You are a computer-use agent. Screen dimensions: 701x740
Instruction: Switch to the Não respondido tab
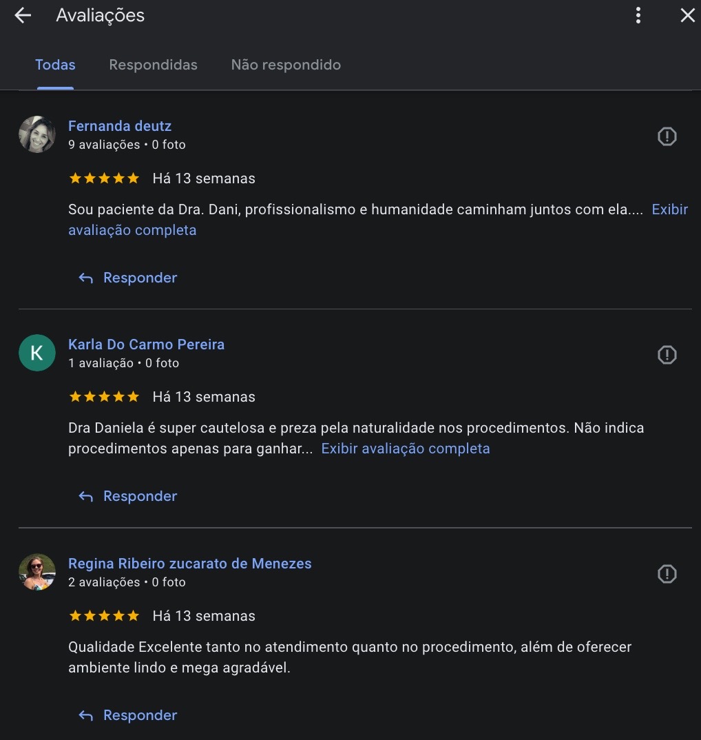[286, 65]
